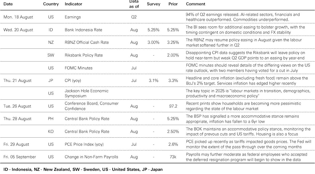Click the Comment column header
Viewport: 315px width, 174px height.
[x=195, y=4]
